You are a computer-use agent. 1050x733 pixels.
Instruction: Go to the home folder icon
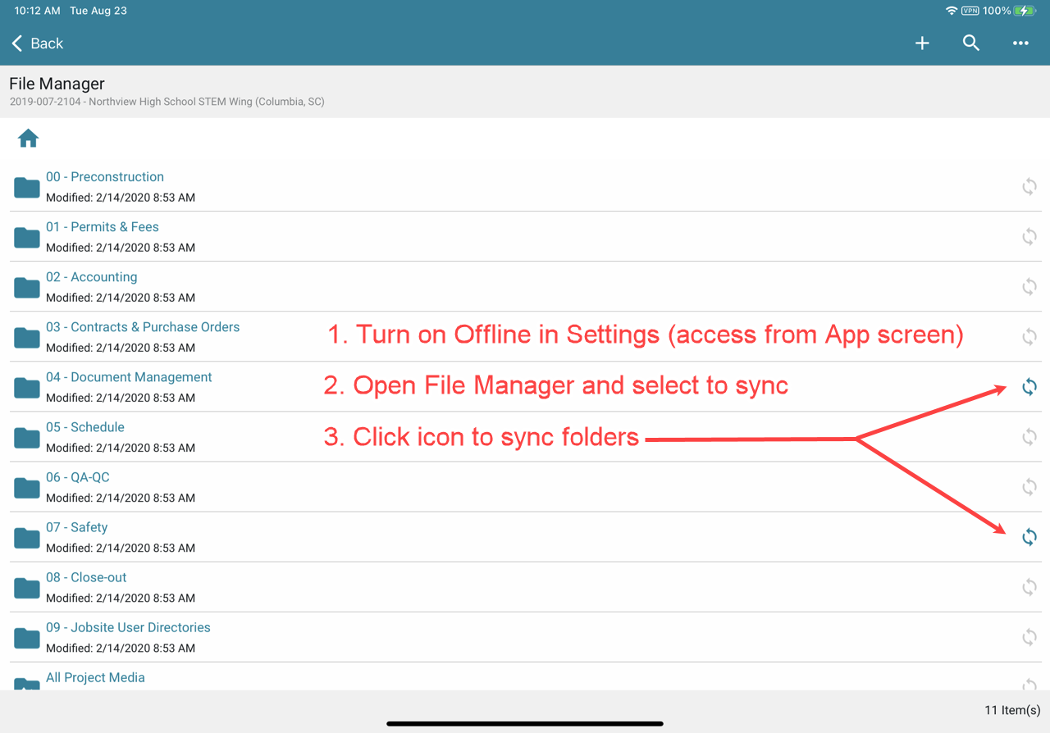(x=29, y=139)
